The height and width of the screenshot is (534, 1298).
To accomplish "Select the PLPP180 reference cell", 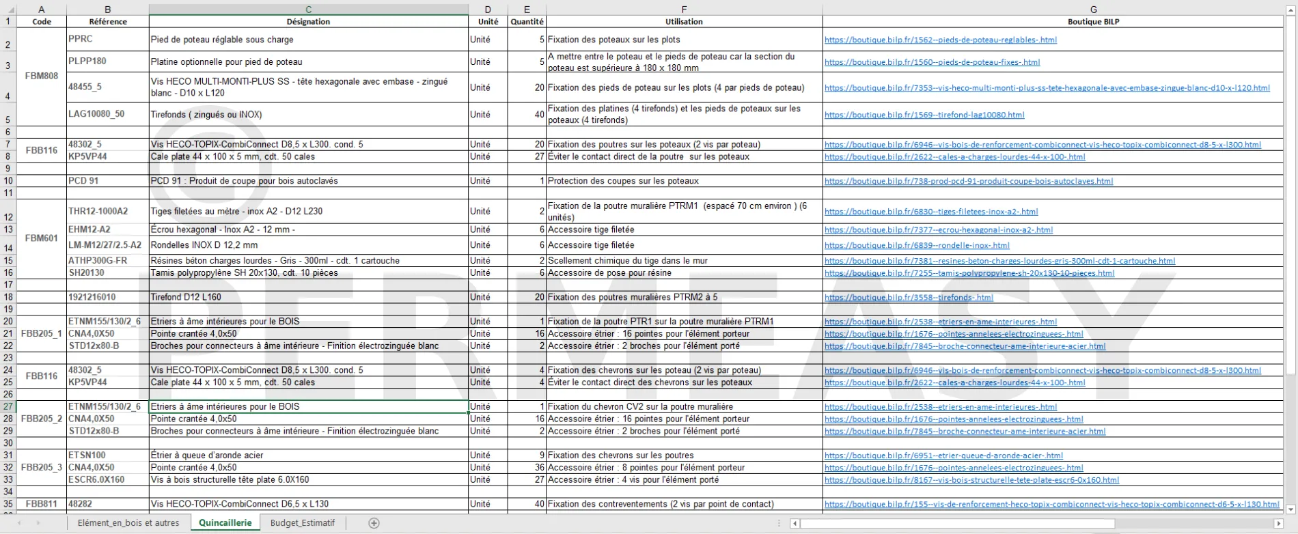I will pos(108,61).
